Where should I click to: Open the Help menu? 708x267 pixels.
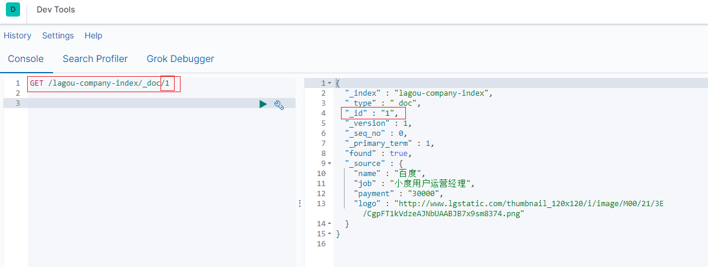(93, 35)
